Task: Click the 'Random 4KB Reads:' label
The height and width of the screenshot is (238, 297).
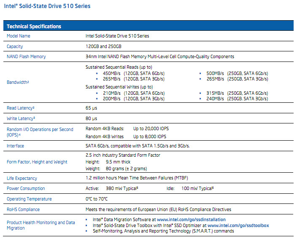Action: tap(105, 128)
